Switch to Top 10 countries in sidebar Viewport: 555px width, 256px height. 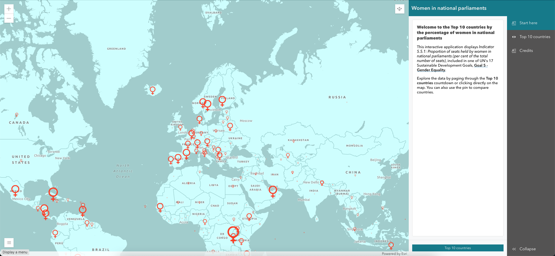[531, 37]
